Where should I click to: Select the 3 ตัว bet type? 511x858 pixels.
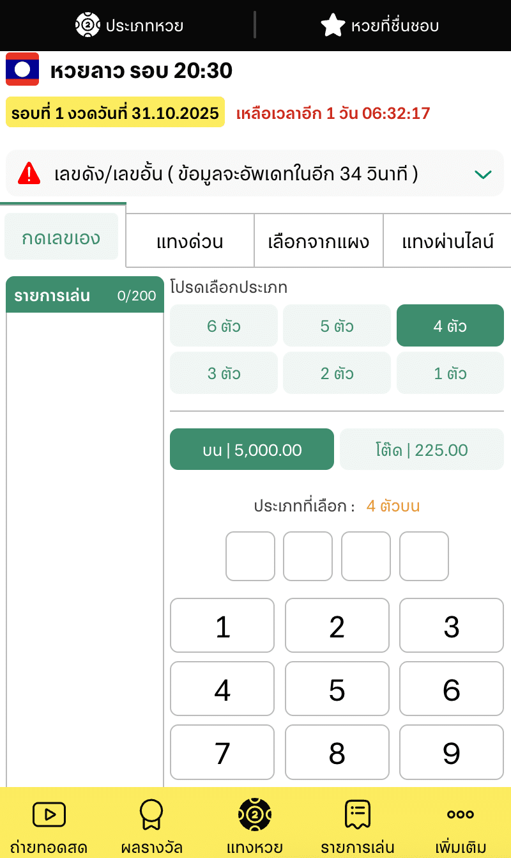coord(224,373)
